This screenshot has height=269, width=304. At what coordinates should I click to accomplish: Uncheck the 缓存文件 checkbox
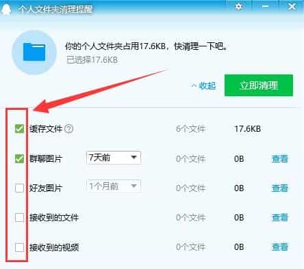[x=19, y=129]
